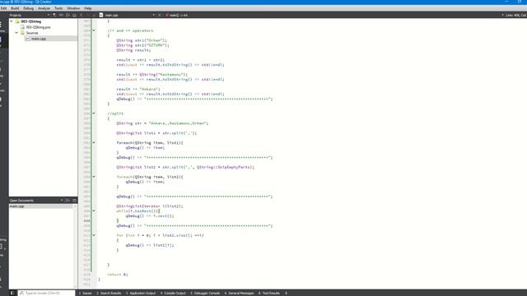
Task: Open the Window menu
Action: 73,8
